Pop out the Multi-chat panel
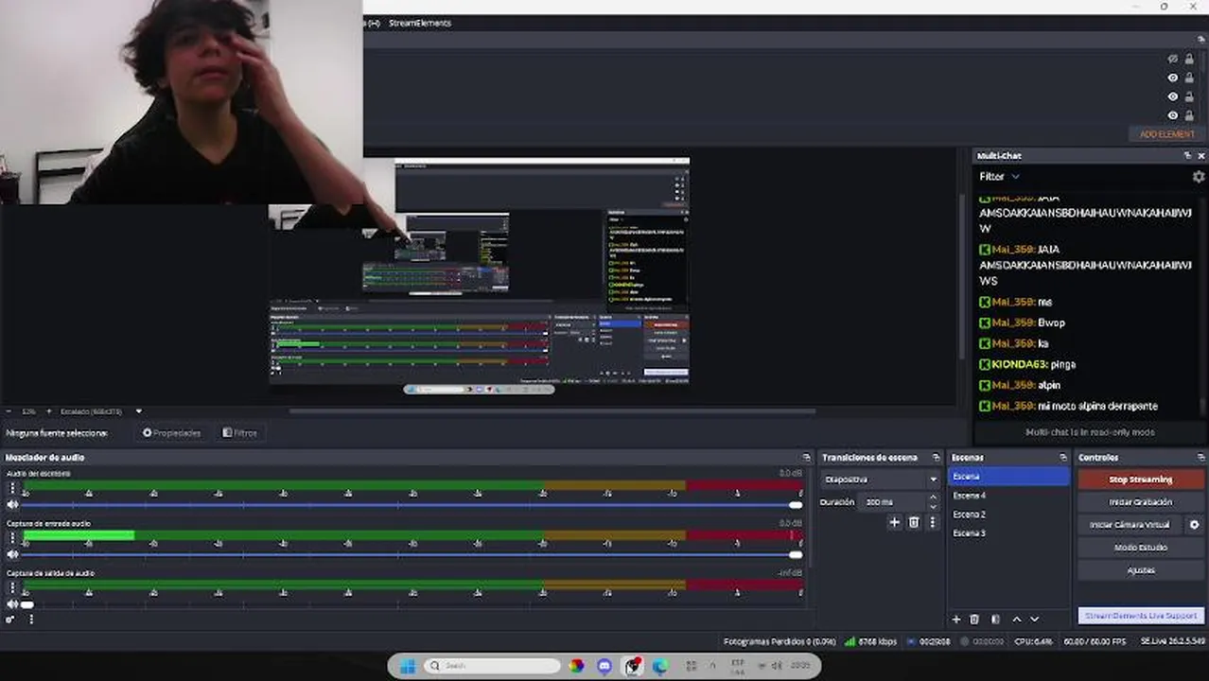 tap(1187, 156)
